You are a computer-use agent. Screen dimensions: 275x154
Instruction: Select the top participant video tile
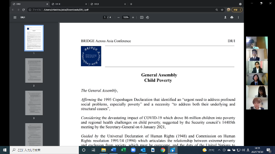pyautogui.click(x=257, y=43)
